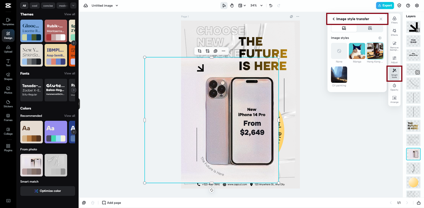Click the duplicate icon on the floating toolbar

click(x=215, y=51)
